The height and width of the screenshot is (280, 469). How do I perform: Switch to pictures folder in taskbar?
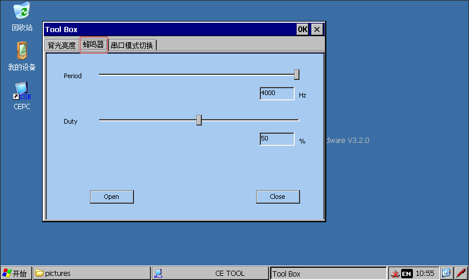[x=91, y=273]
